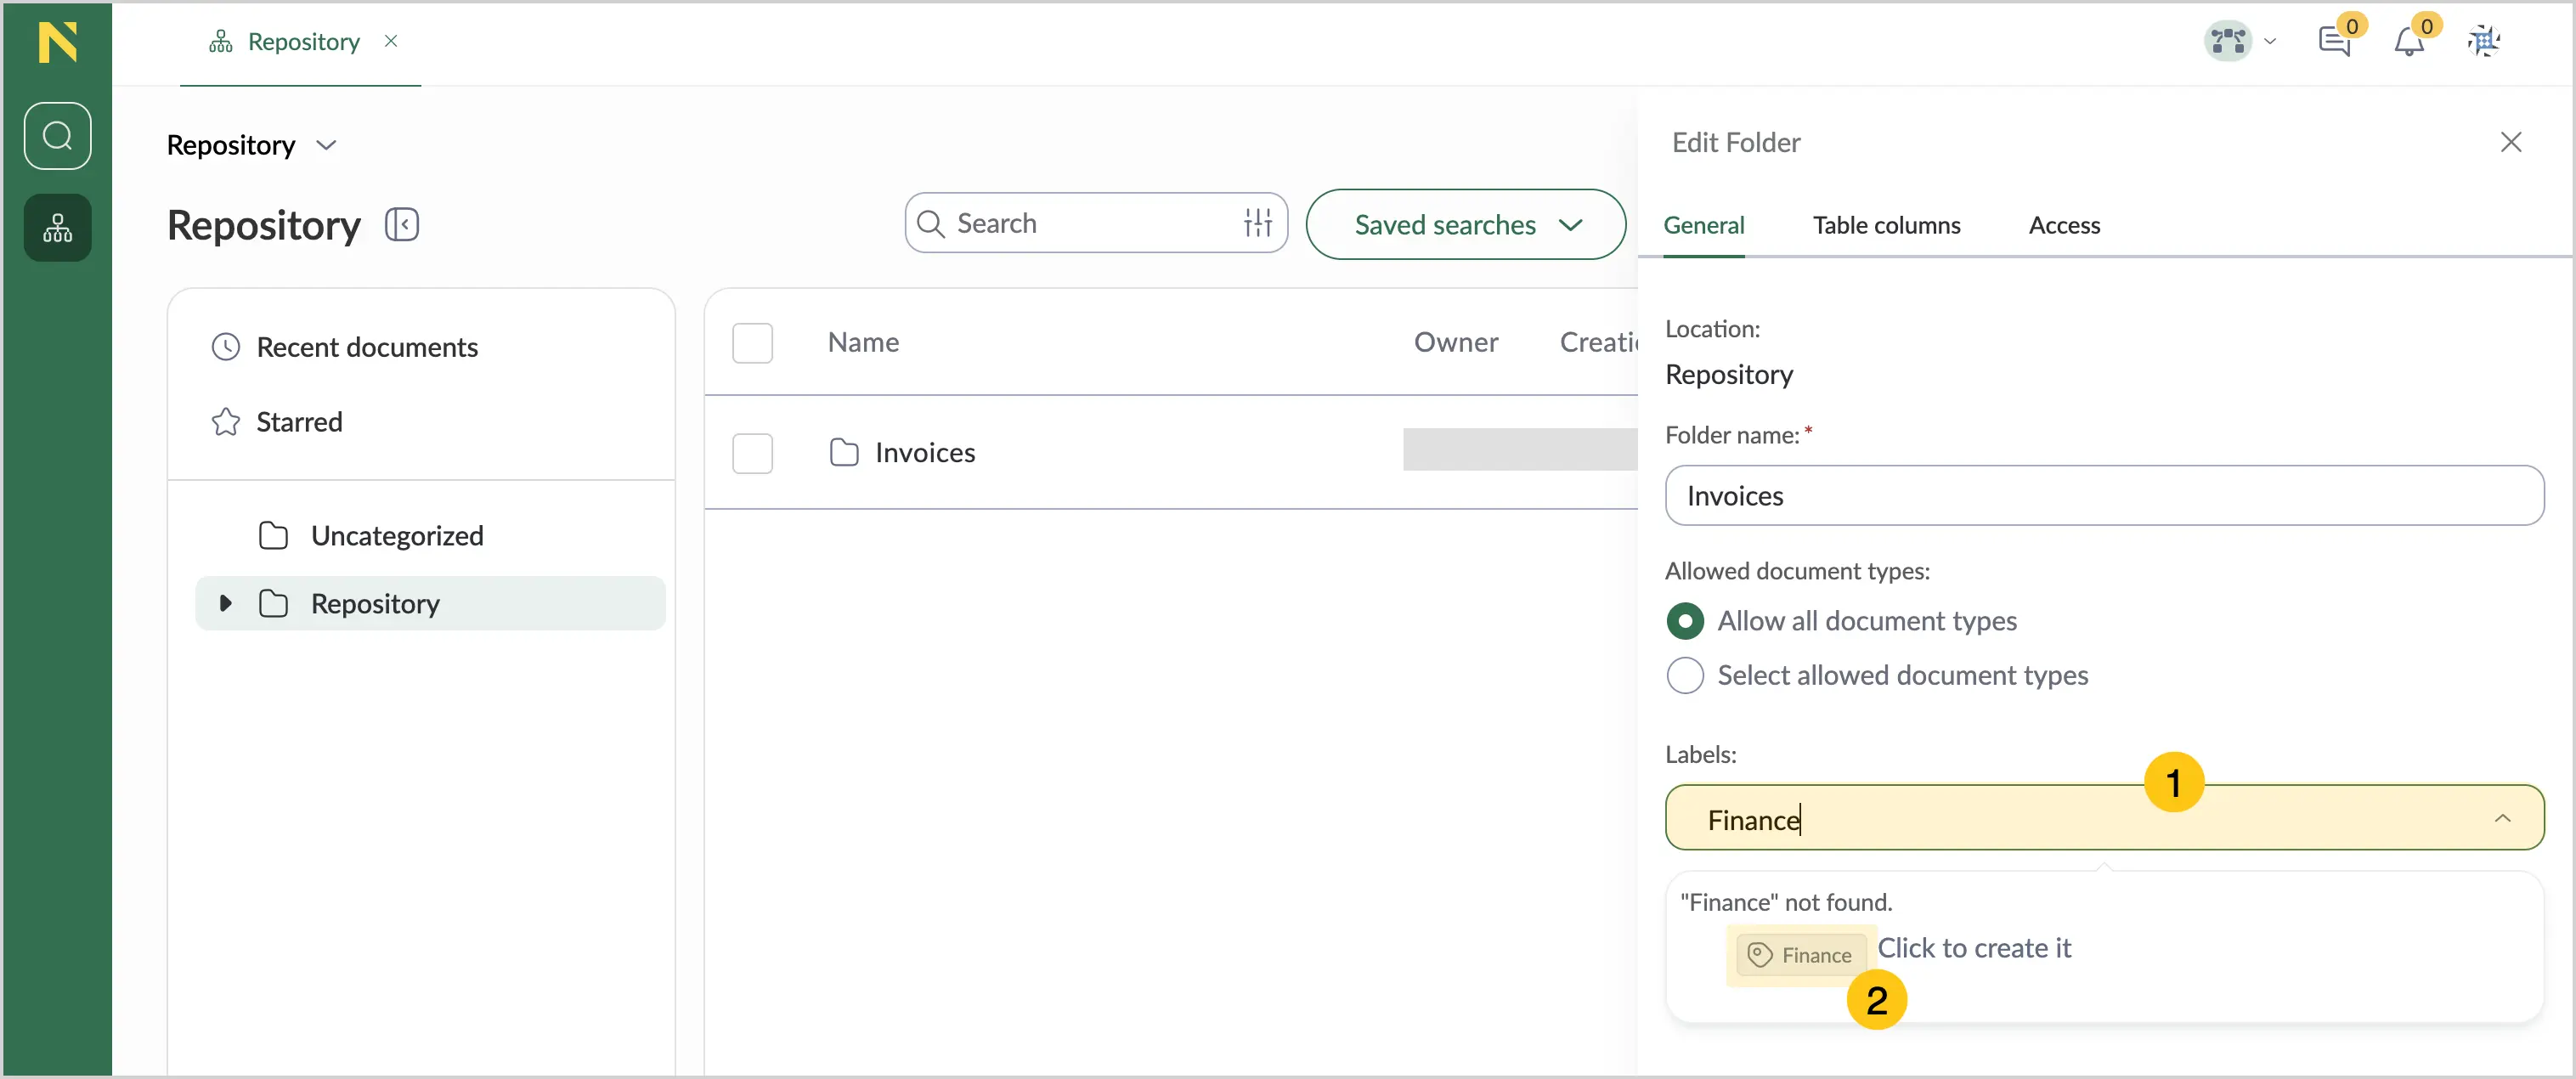
Task: Collapse the folder sidebar panel
Action: pyautogui.click(x=402, y=224)
